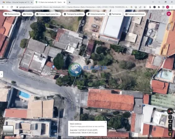Close the R. Mario de Andrade Maps tab

pyautogui.click(x=64, y=2)
